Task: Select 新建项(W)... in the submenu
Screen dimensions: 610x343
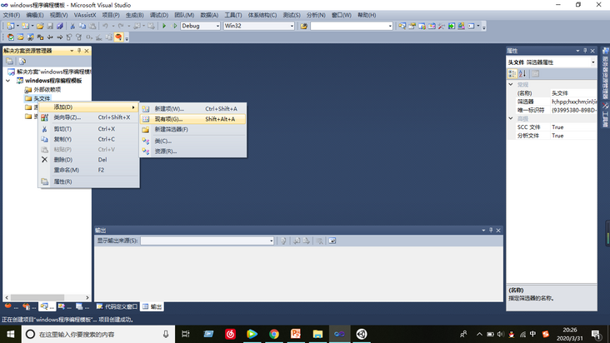Action: 193,109
